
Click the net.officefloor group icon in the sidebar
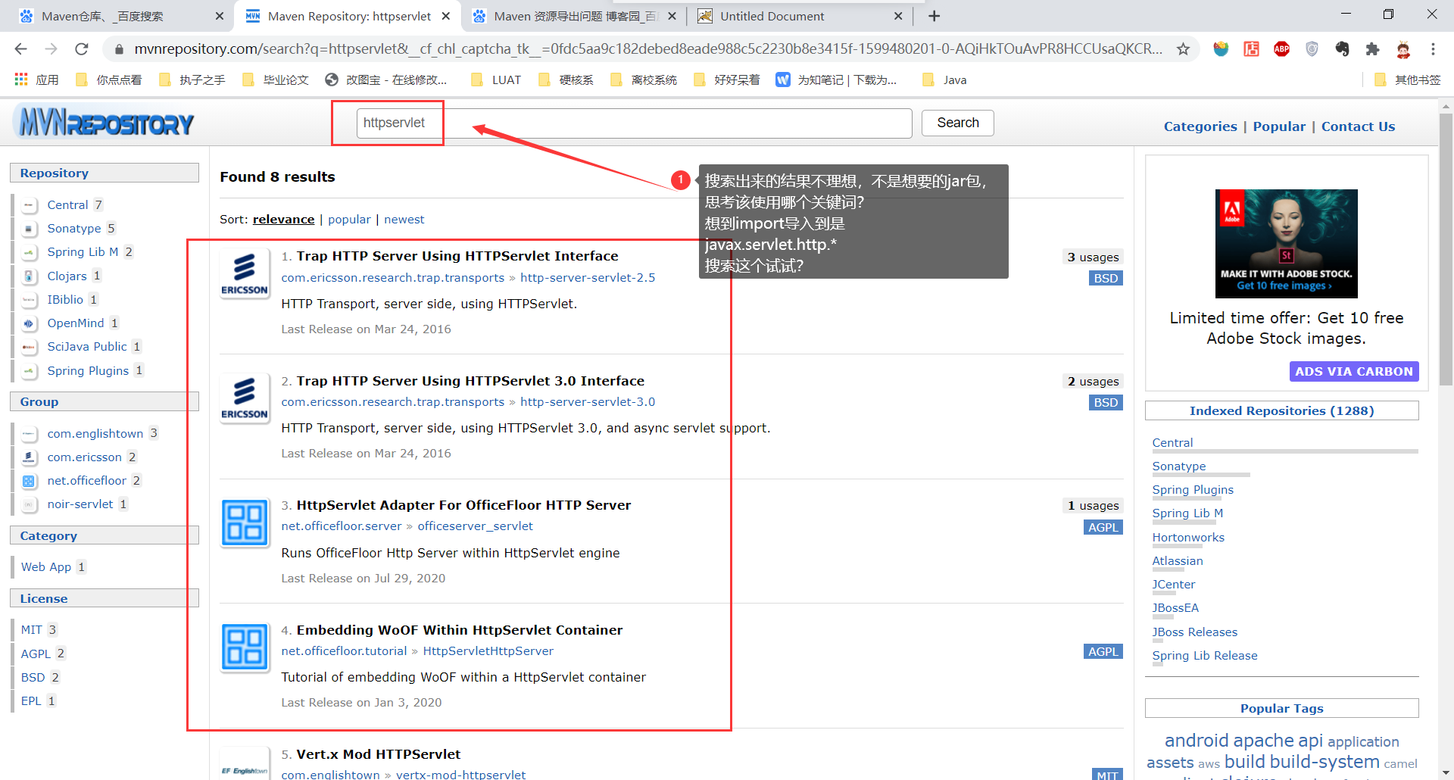(30, 481)
